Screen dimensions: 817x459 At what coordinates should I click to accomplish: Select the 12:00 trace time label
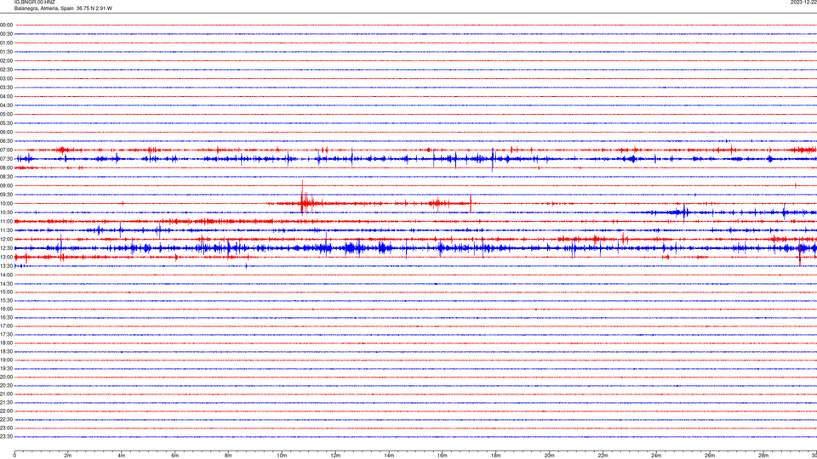click(x=6, y=240)
